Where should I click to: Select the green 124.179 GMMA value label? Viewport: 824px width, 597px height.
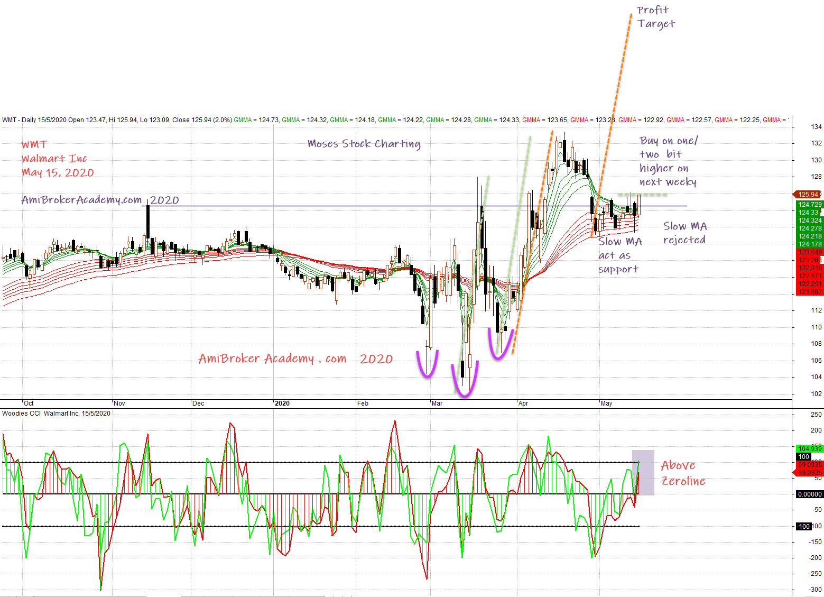(x=810, y=244)
